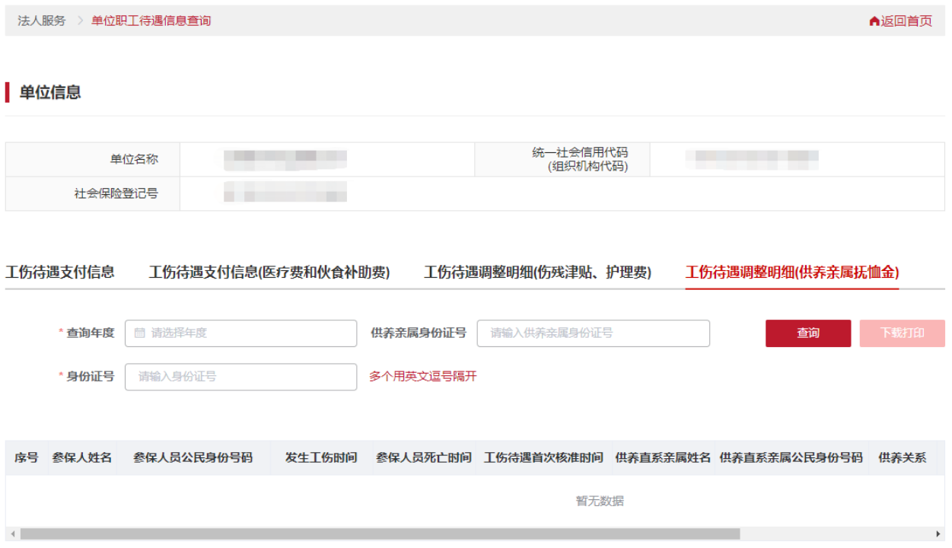Select the 工伤待遇调整明细(伤残津贴、护理费) tab
The height and width of the screenshot is (548, 952).
pos(537,272)
